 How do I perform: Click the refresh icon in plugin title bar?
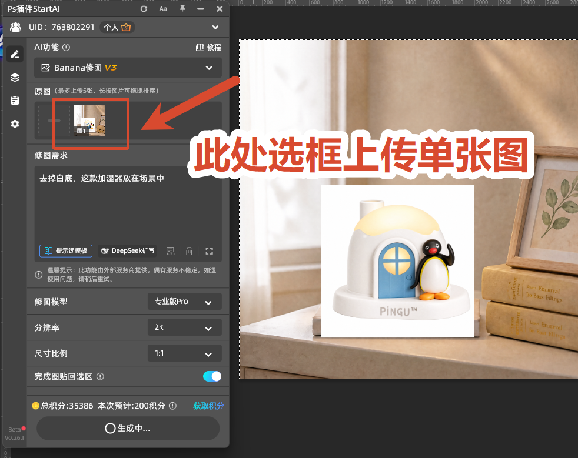coord(144,9)
